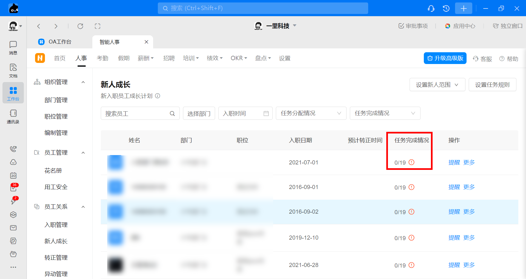Open the 任务完成情况 dropdown filter
Screen dimensions: 526x279
click(x=385, y=113)
